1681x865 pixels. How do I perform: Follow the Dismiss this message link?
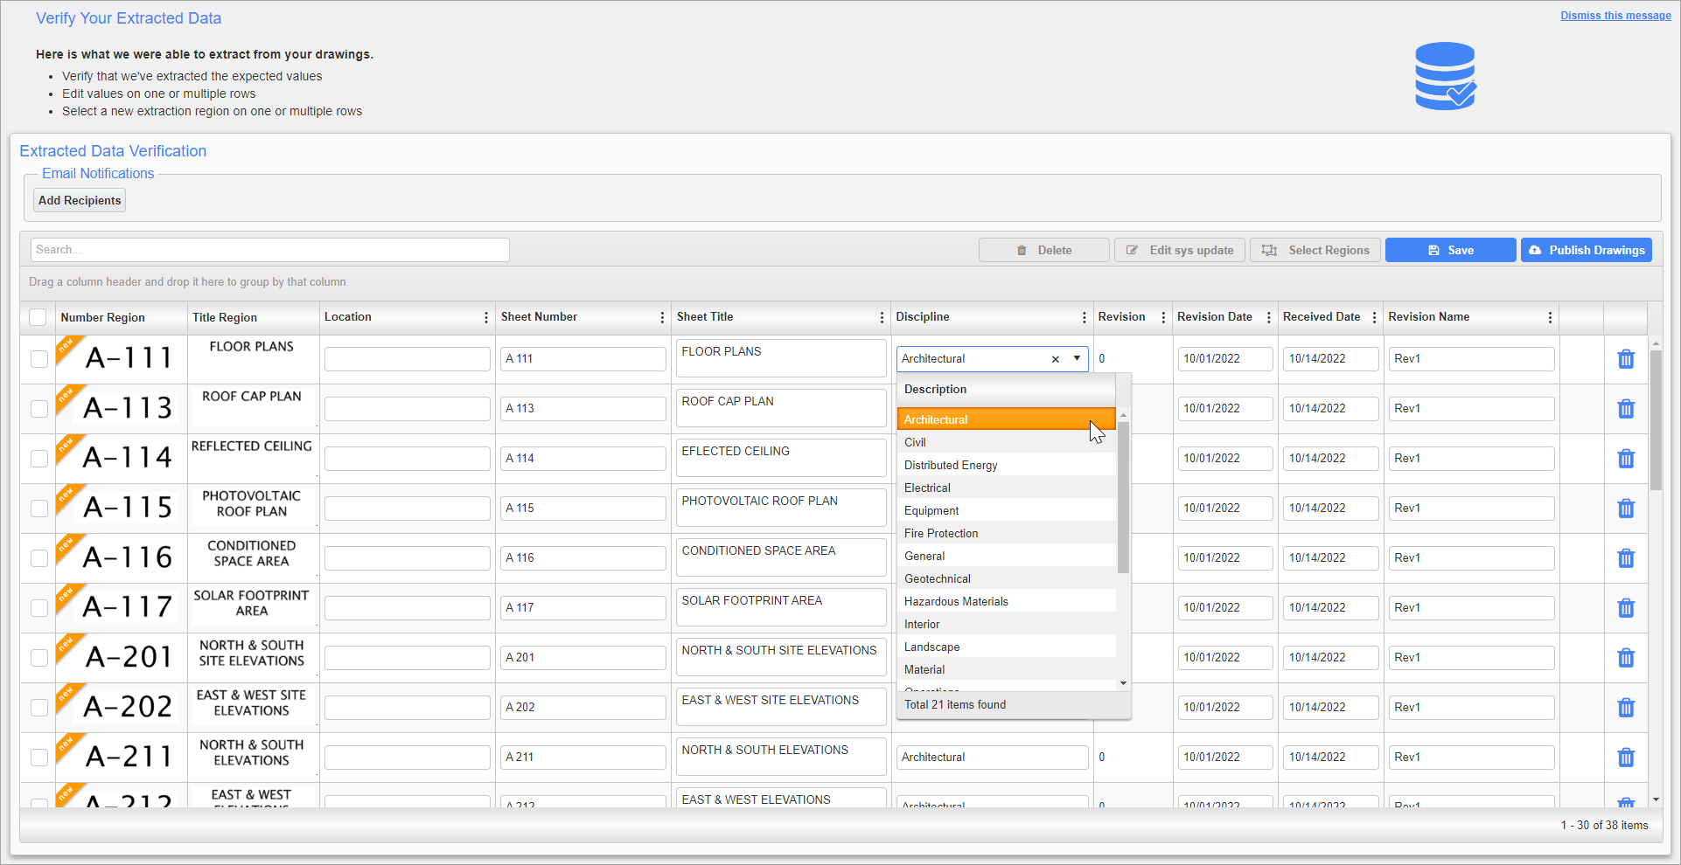click(x=1615, y=16)
